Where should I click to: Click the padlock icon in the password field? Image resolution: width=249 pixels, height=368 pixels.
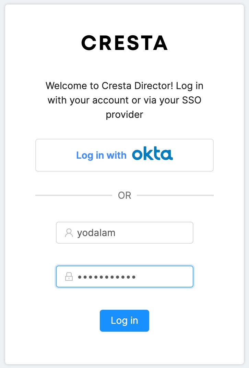click(69, 277)
